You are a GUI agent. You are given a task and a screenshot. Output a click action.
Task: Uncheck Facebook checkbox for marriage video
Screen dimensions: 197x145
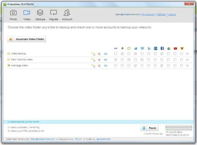(162, 66)
